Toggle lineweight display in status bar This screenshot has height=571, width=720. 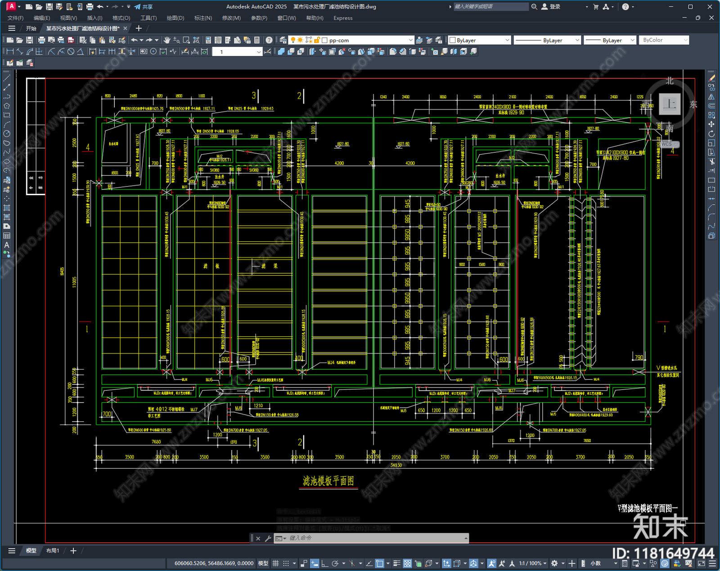(397, 563)
